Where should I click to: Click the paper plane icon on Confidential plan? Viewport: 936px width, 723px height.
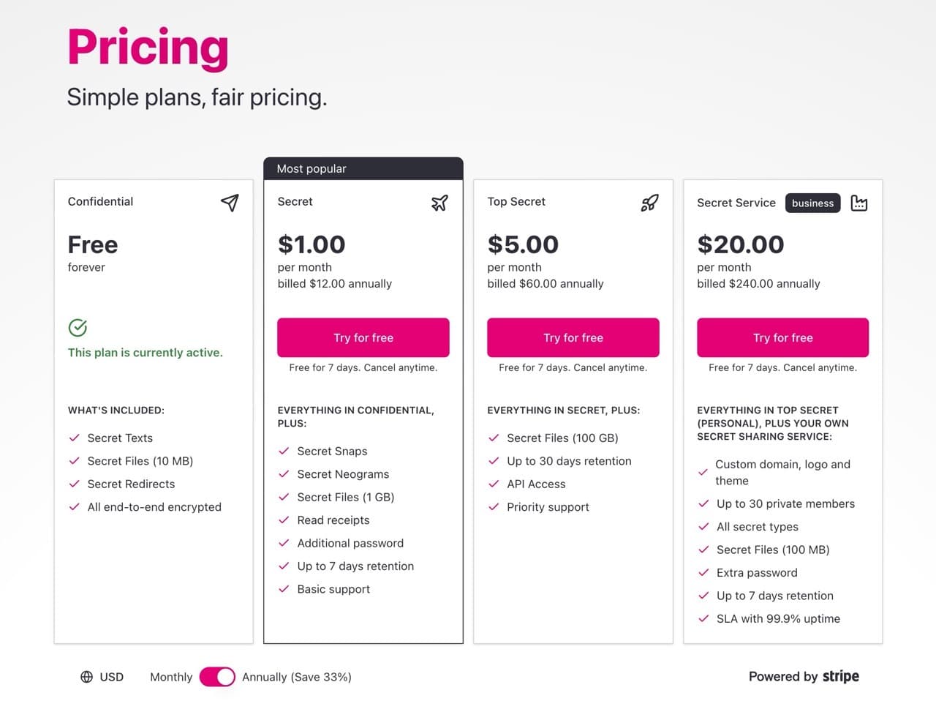pos(230,203)
